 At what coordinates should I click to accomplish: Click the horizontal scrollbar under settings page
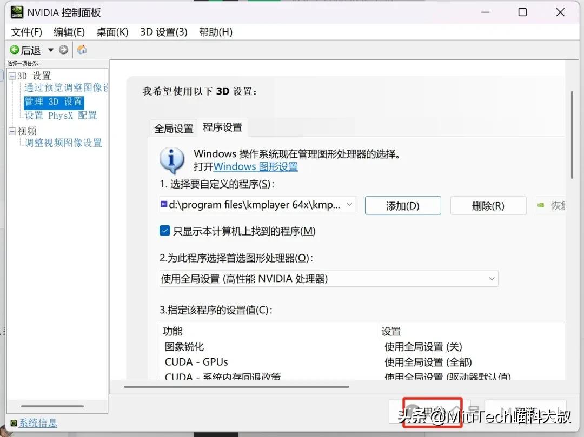coord(236,387)
